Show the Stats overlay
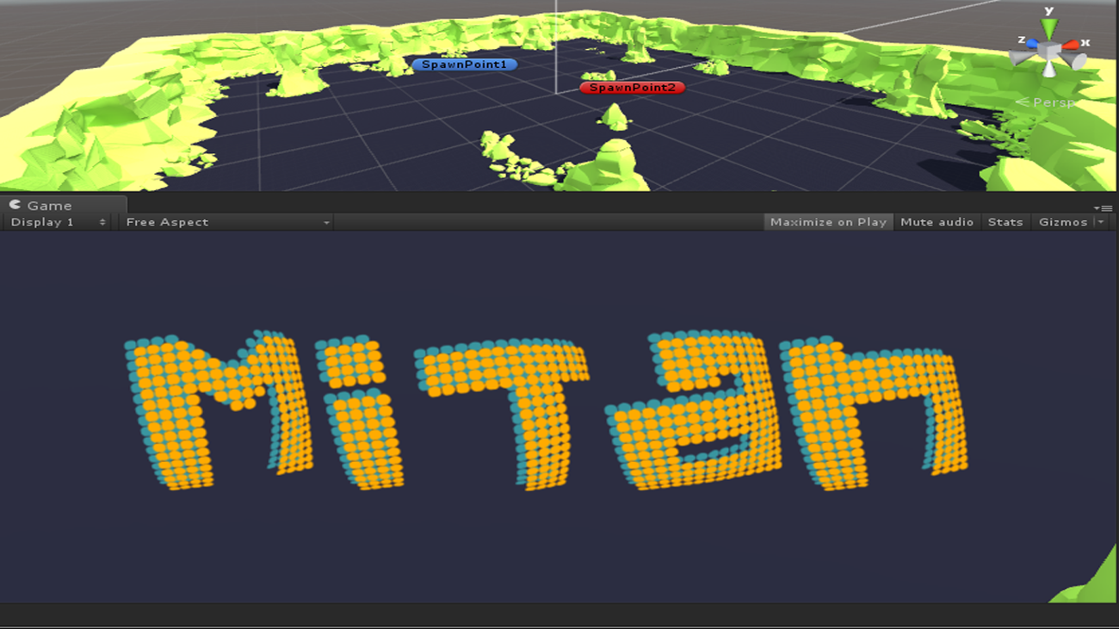 coord(1005,222)
